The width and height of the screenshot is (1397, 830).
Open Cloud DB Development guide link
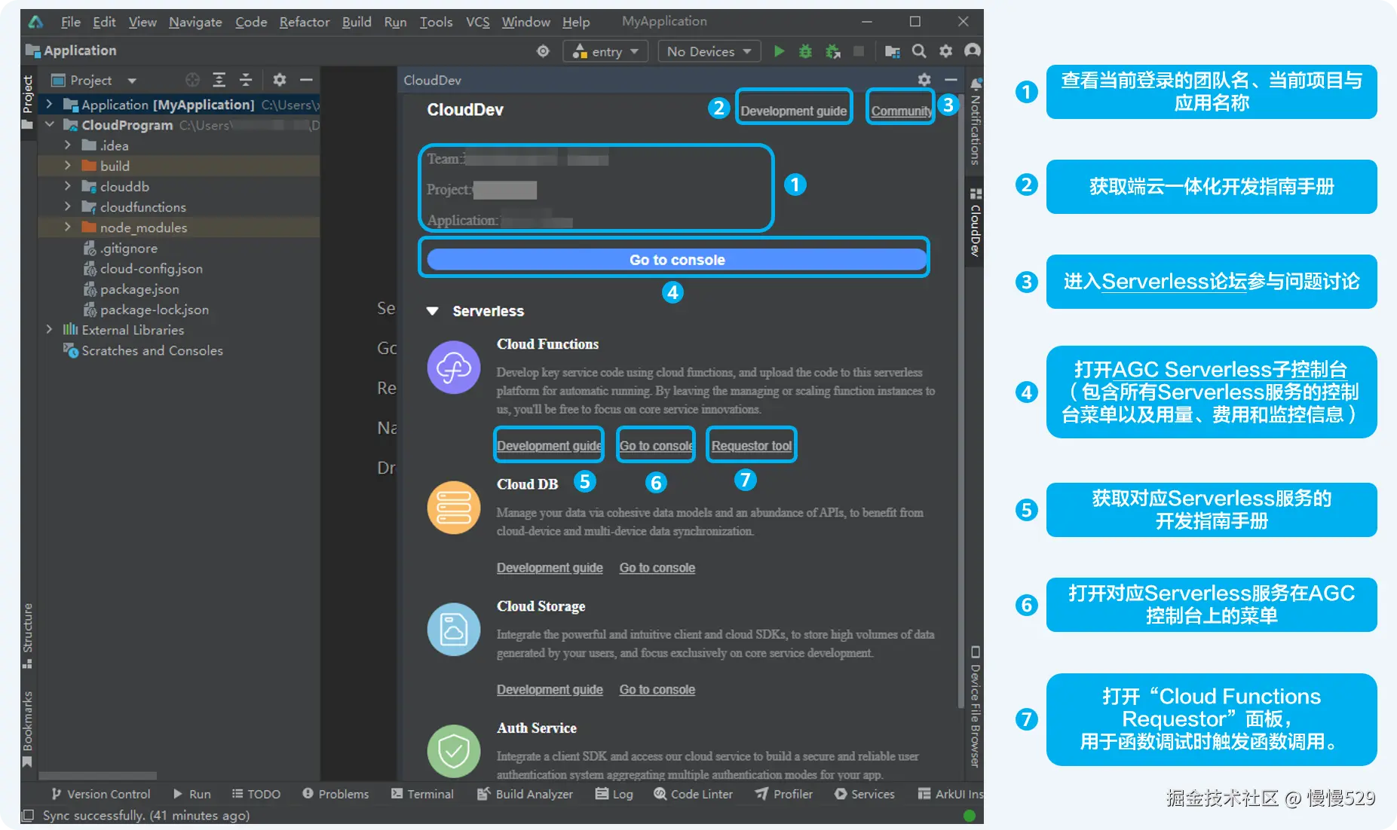click(550, 568)
